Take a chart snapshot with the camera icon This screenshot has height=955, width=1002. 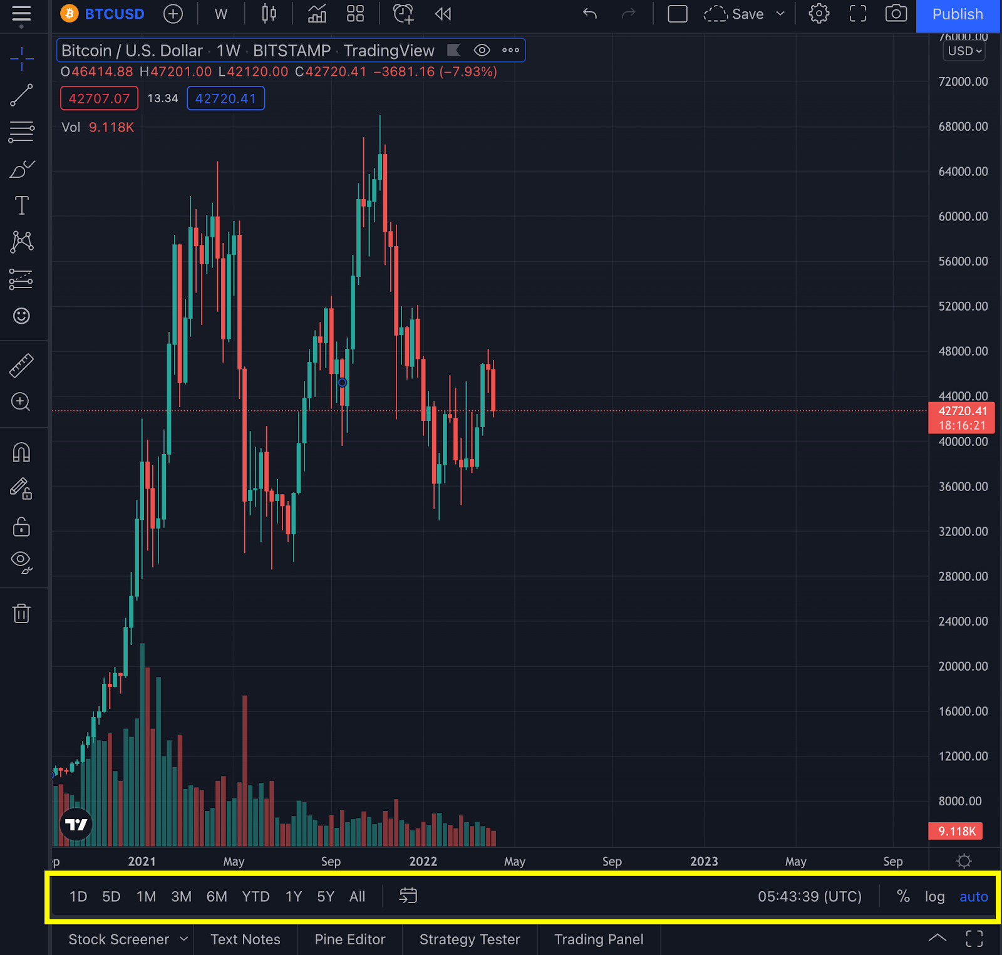click(x=896, y=14)
